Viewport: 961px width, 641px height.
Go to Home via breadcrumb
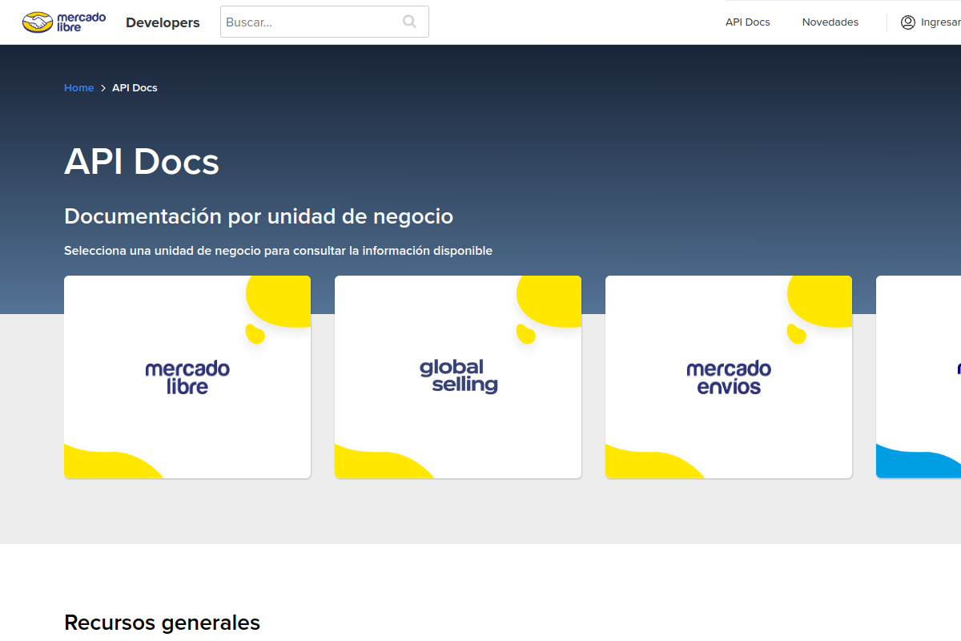click(x=79, y=88)
